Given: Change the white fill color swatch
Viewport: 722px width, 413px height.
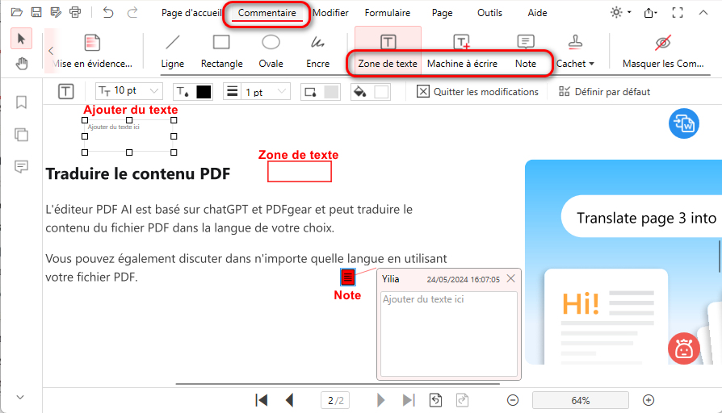Looking at the screenshot, I should 381,91.
